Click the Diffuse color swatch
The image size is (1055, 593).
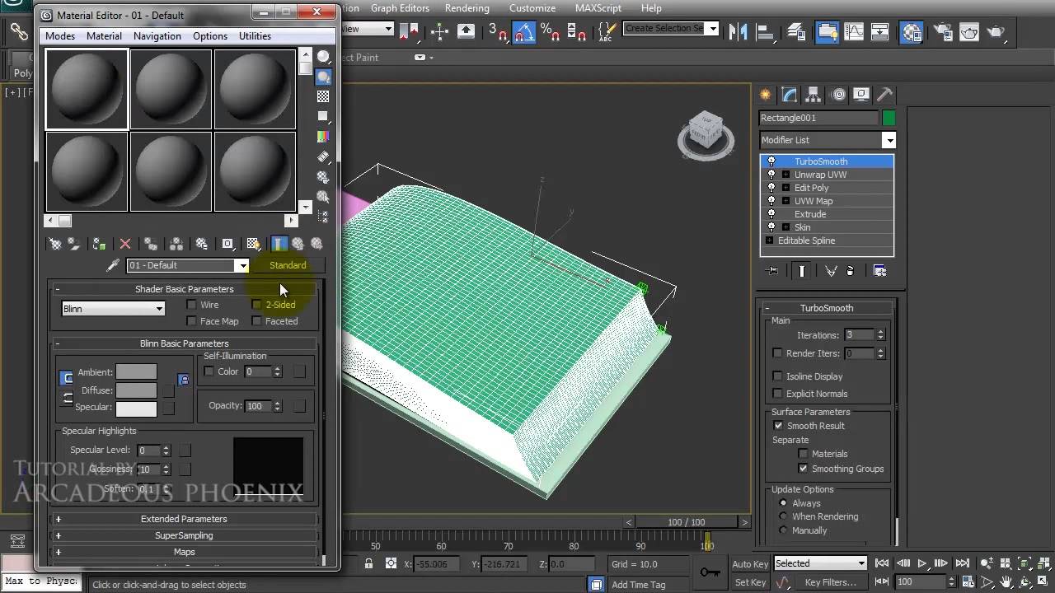(x=136, y=390)
